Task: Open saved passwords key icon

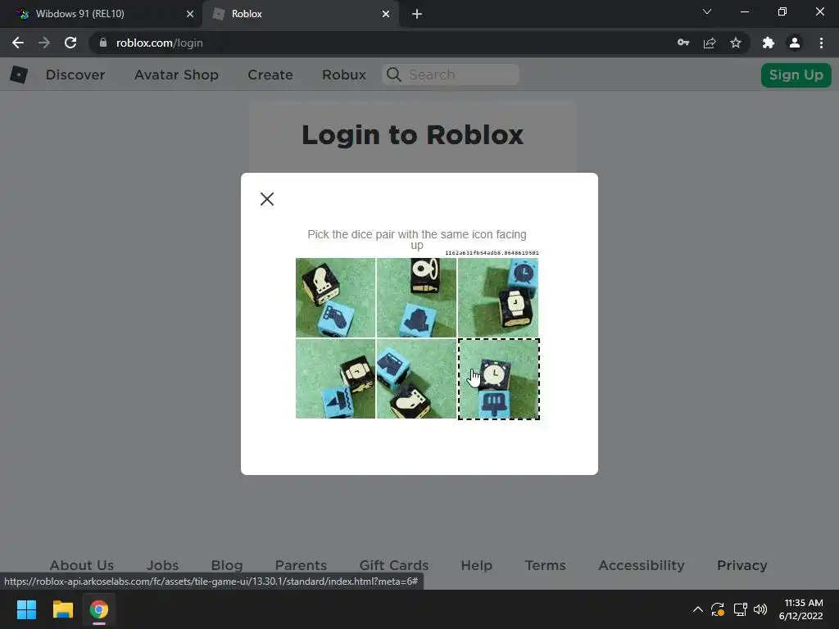Action: click(x=683, y=43)
